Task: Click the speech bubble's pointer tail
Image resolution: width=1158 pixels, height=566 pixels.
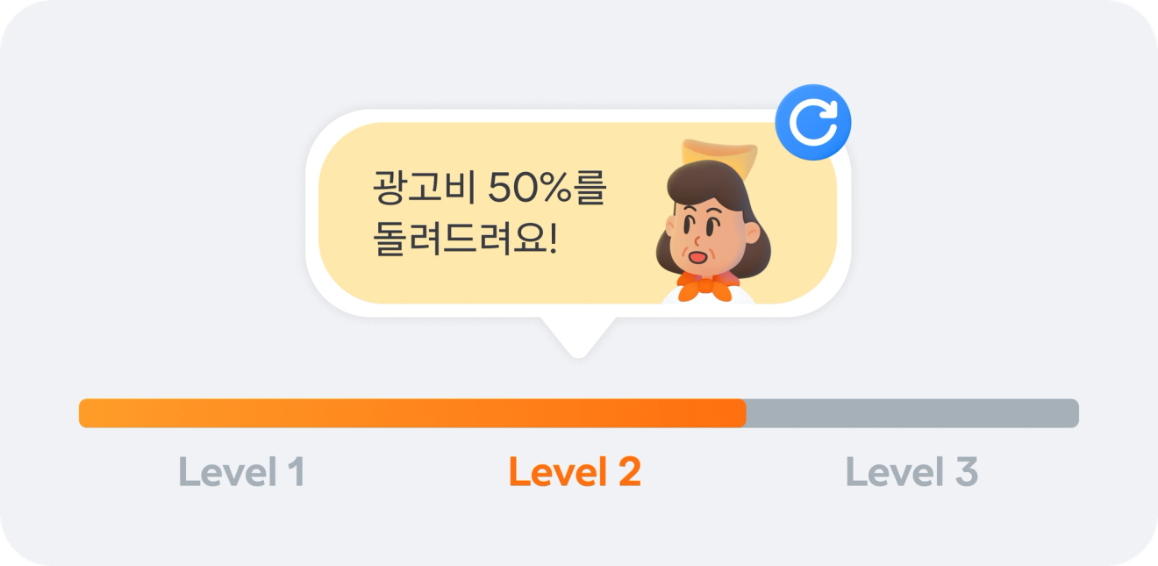Action: [x=577, y=337]
